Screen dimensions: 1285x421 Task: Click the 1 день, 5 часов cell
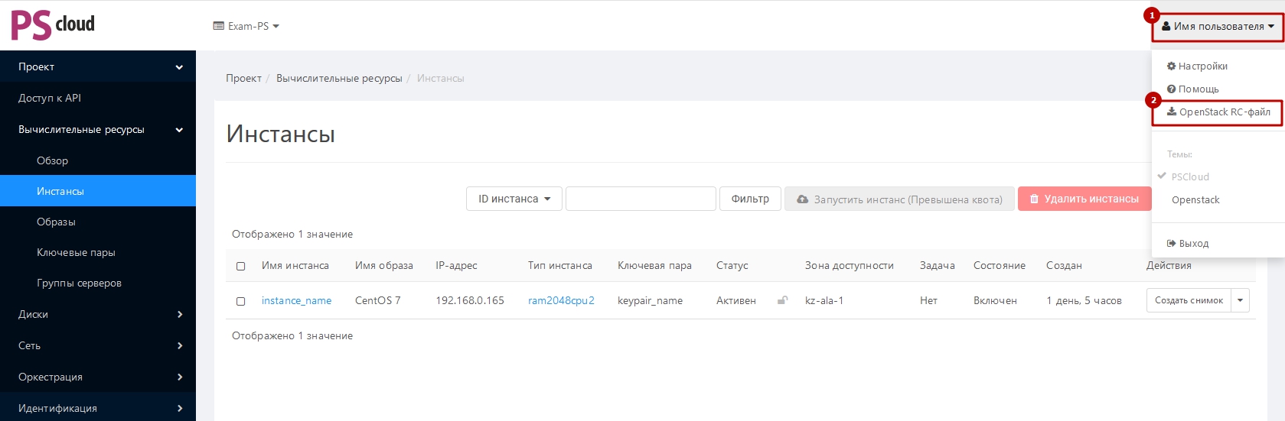(1084, 301)
